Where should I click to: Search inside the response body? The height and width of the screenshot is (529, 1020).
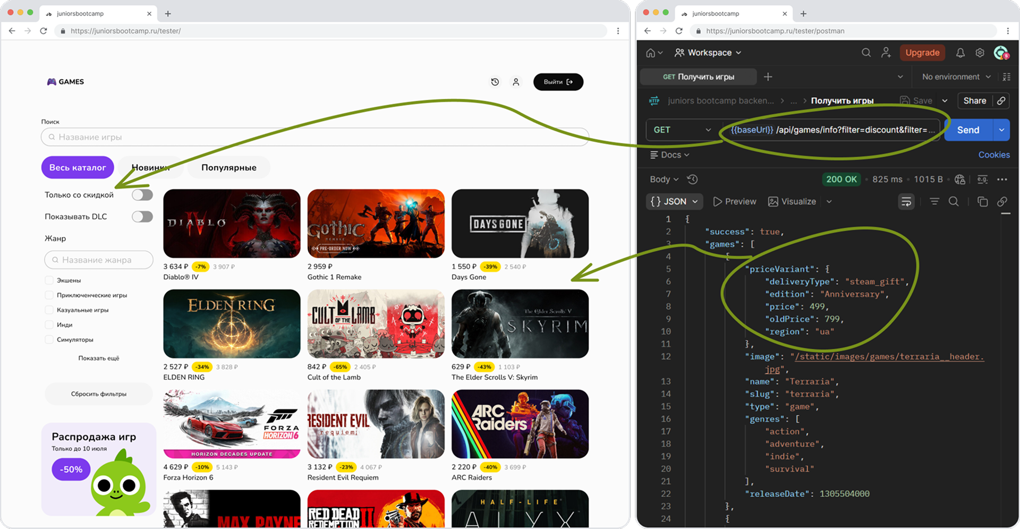(x=954, y=201)
